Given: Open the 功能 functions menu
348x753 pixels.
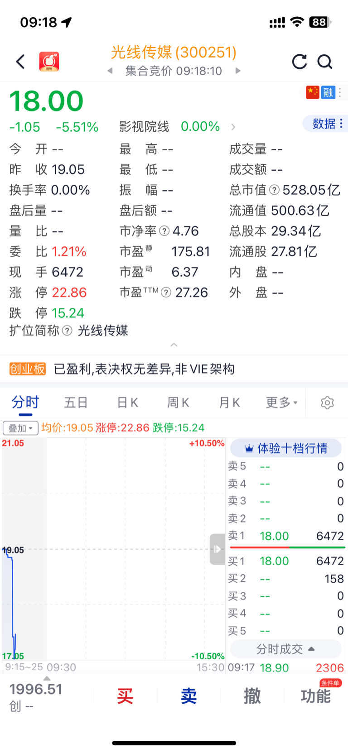Looking at the screenshot, I should click(316, 696).
